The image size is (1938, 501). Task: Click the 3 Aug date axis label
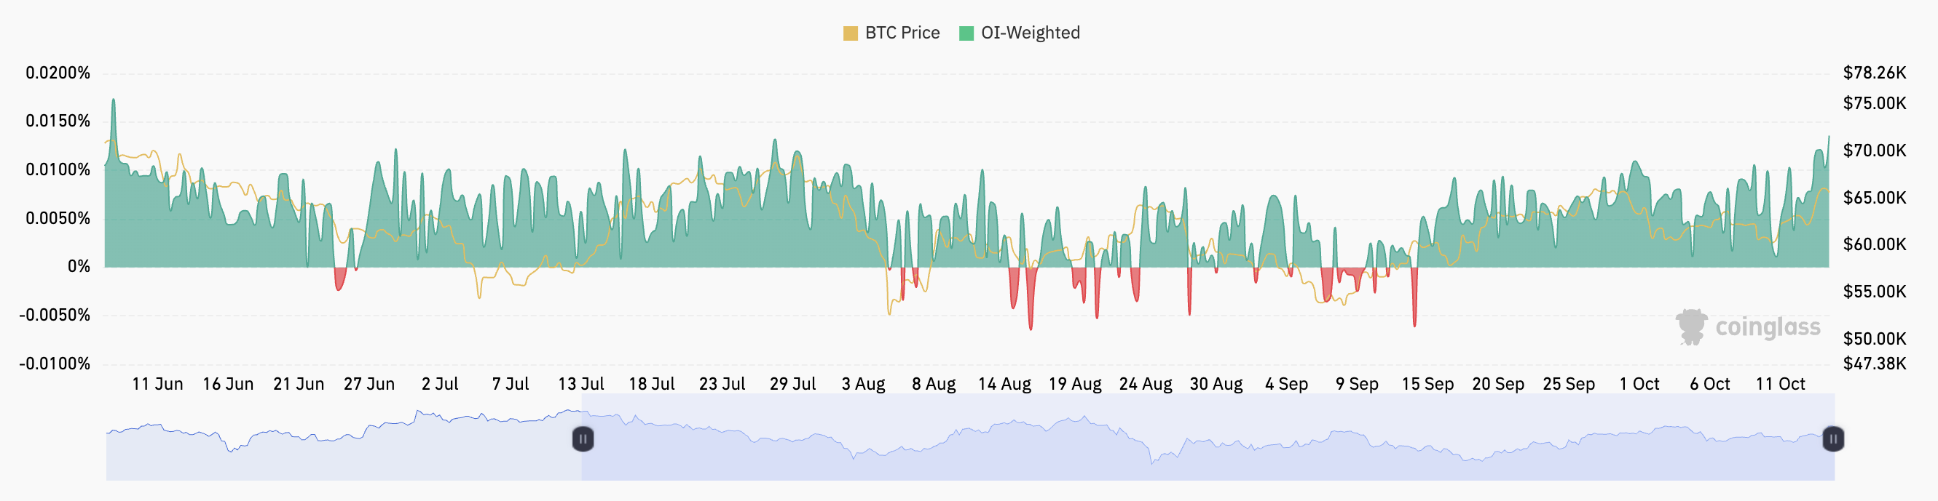(x=863, y=385)
